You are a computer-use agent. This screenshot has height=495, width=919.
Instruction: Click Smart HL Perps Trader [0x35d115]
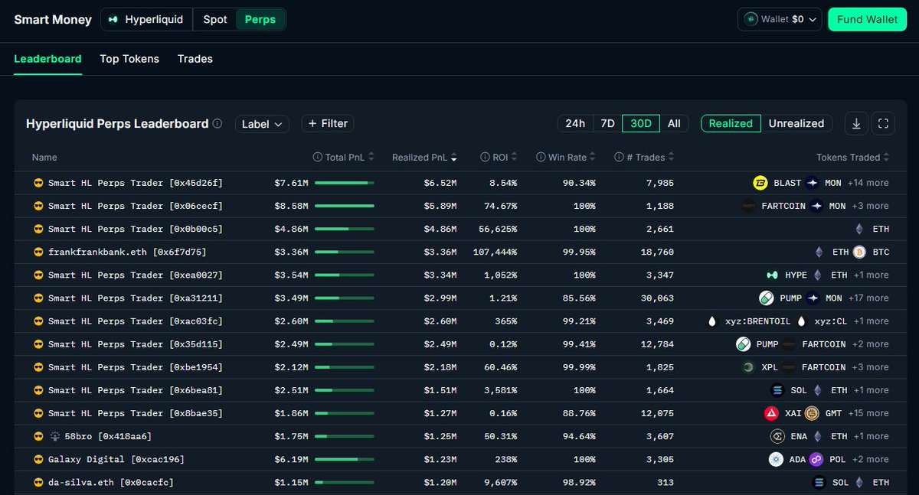tap(136, 344)
